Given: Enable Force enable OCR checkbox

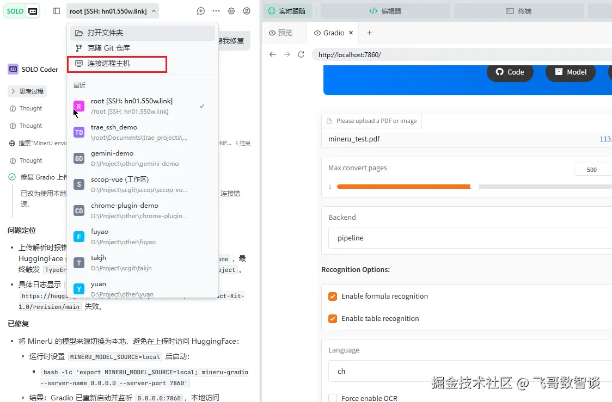Looking at the screenshot, I should [x=333, y=398].
